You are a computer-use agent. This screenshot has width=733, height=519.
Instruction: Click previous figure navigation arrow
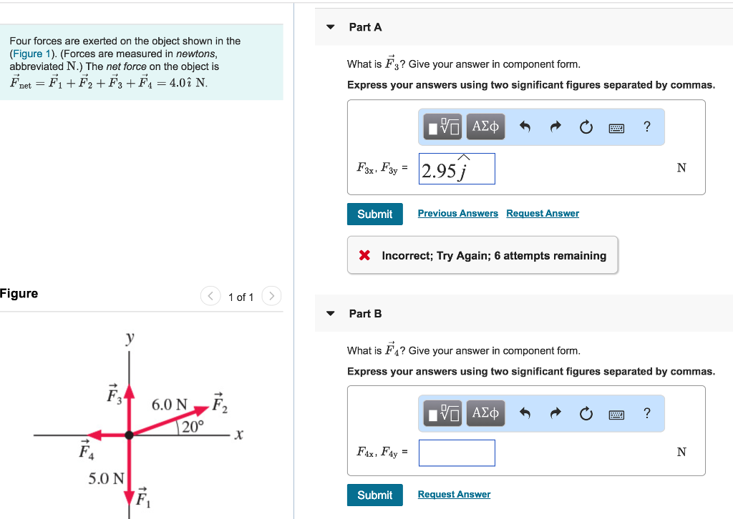[x=210, y=296]
